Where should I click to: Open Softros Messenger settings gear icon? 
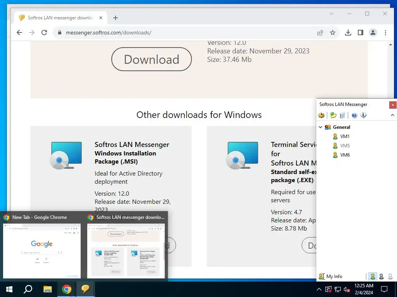coord(321,115)
